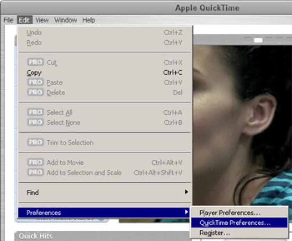The width and height of the screenshot is (292, 241).
Task: Choose Register from the submenu
Action: click(239, 233)
